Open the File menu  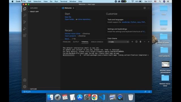click(24, 1)
